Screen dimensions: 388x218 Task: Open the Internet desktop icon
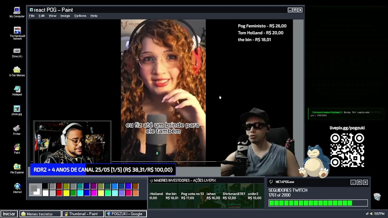click(17, 188)
